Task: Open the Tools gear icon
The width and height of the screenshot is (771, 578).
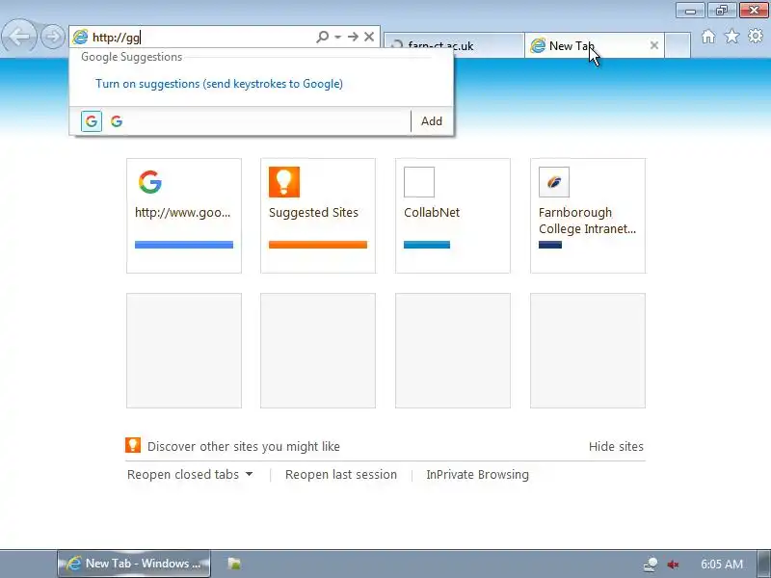Action: pyautogui.click(x=756, y=36)
